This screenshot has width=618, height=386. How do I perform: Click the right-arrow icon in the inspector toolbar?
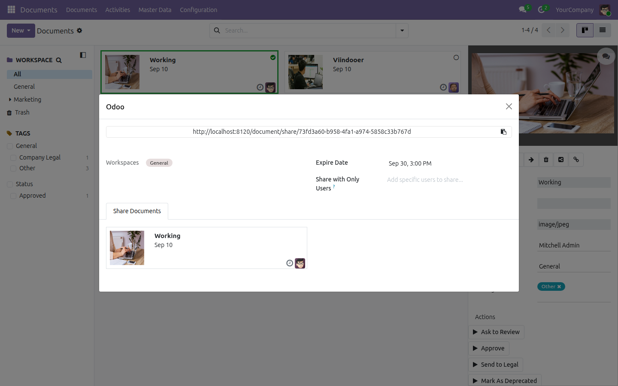coord(531,160)
